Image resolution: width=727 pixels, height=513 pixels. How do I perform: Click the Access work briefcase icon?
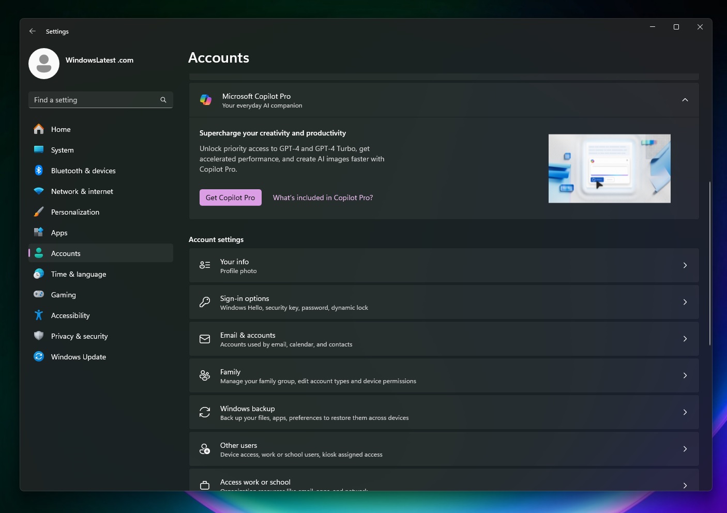tap(205, 485)
